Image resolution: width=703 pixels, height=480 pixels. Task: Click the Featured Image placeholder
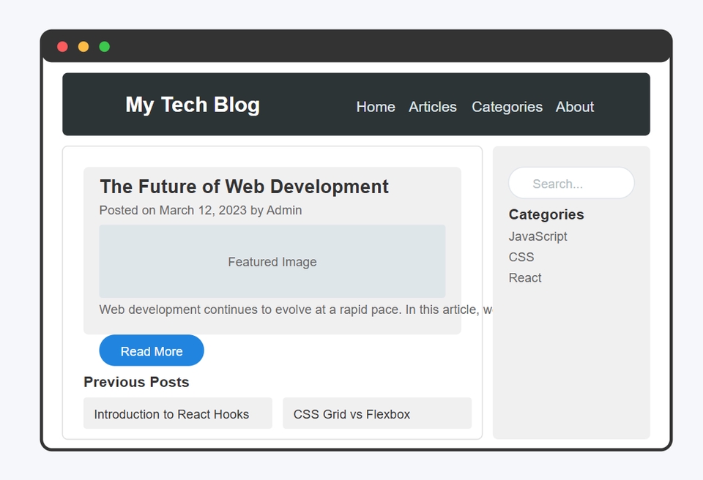click(272, 261)
